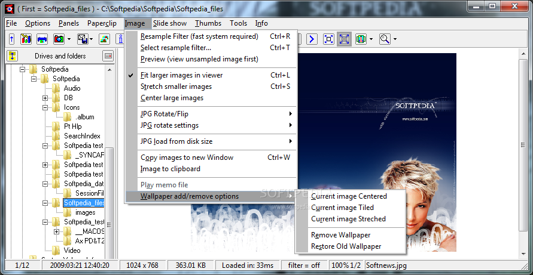Open the Panels menu

tap(69, 23)
